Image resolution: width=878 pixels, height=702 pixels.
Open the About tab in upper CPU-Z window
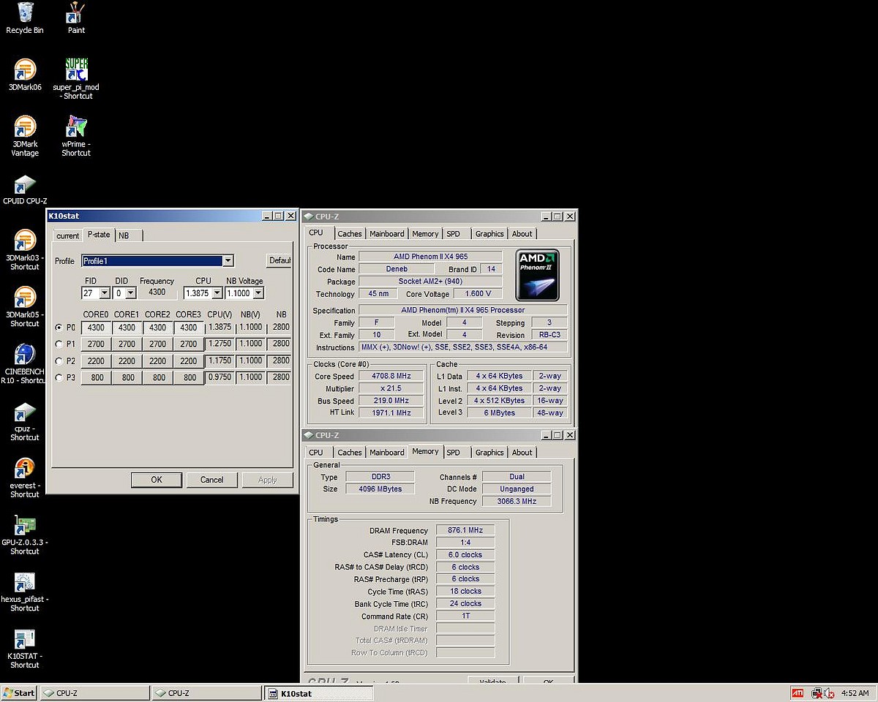pyautogui.click(x=522, y=234)
